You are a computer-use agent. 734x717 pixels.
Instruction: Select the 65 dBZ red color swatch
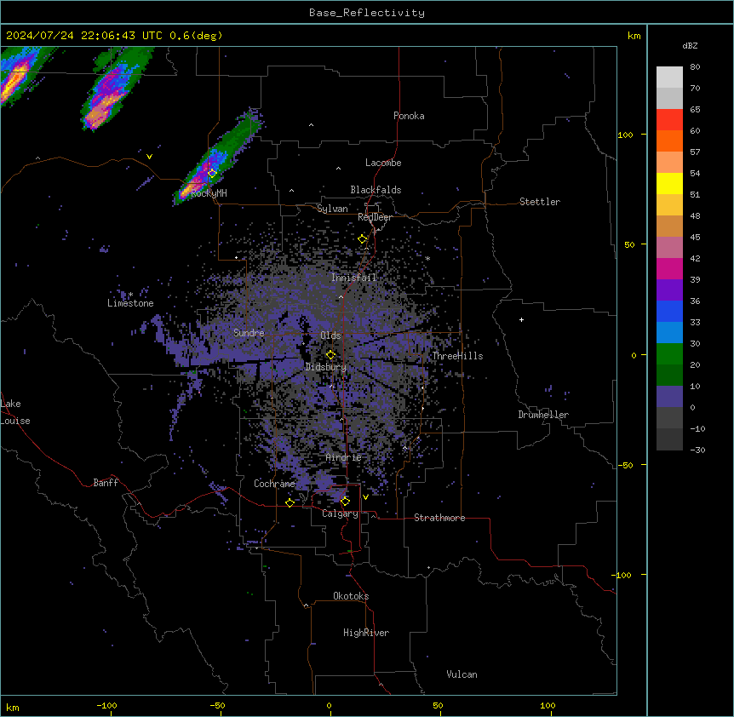click(669, 120)
